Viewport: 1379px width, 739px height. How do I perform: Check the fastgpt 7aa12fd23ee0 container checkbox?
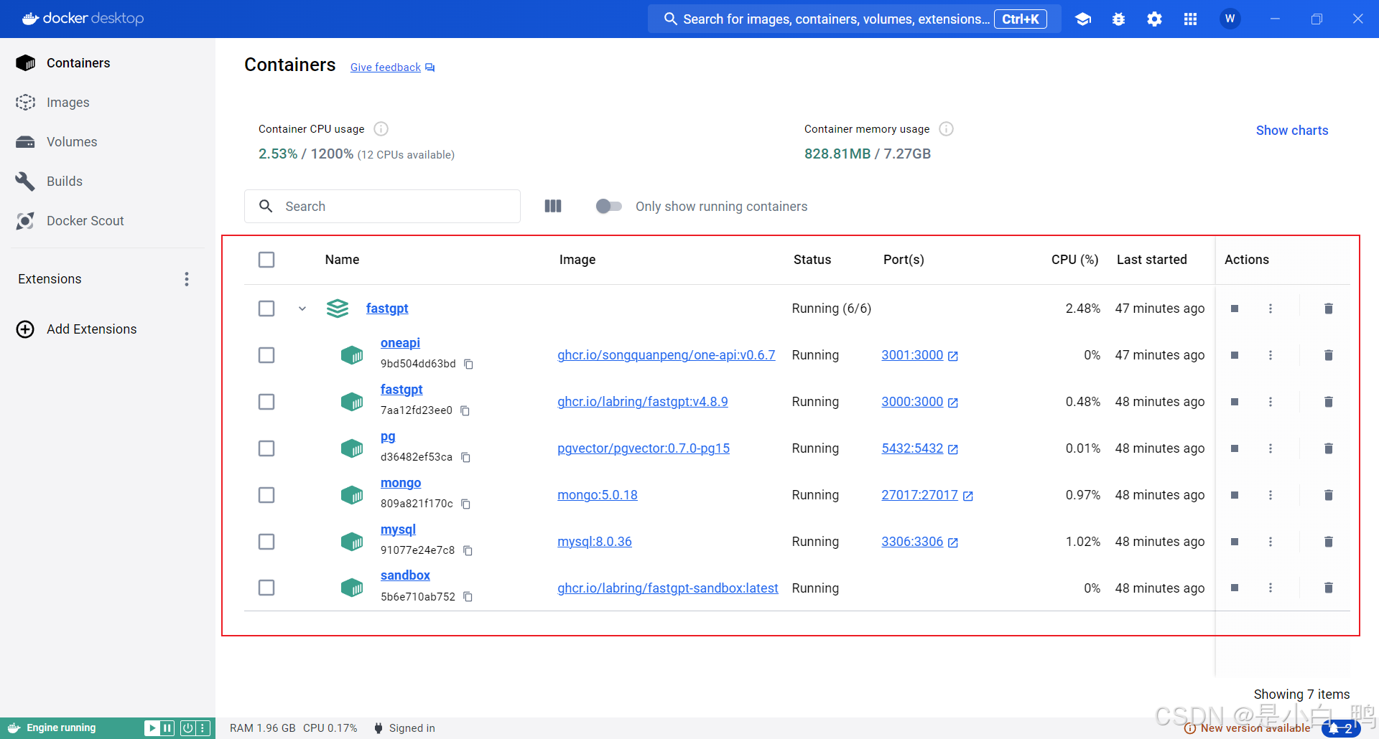266,402
